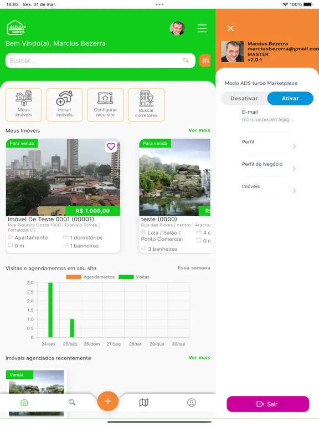Open Meus imóveis shortcut
The image size is (319, 426).
(x=24, y=105)
